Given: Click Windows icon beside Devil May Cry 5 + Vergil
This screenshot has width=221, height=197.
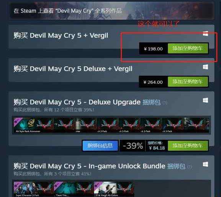Looking at the screenshot, I should (x=205, y=34).
